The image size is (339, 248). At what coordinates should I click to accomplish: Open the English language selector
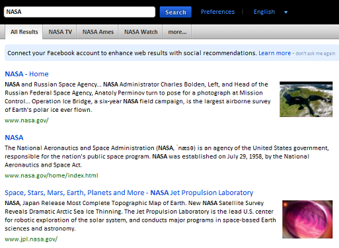click(x=264, y=12)
